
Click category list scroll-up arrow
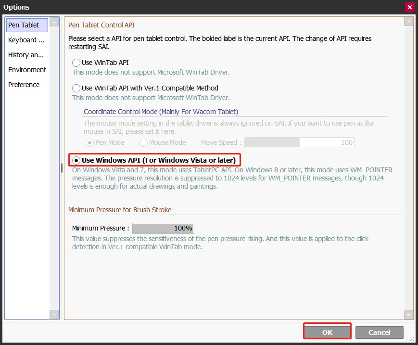click(54, 22)
